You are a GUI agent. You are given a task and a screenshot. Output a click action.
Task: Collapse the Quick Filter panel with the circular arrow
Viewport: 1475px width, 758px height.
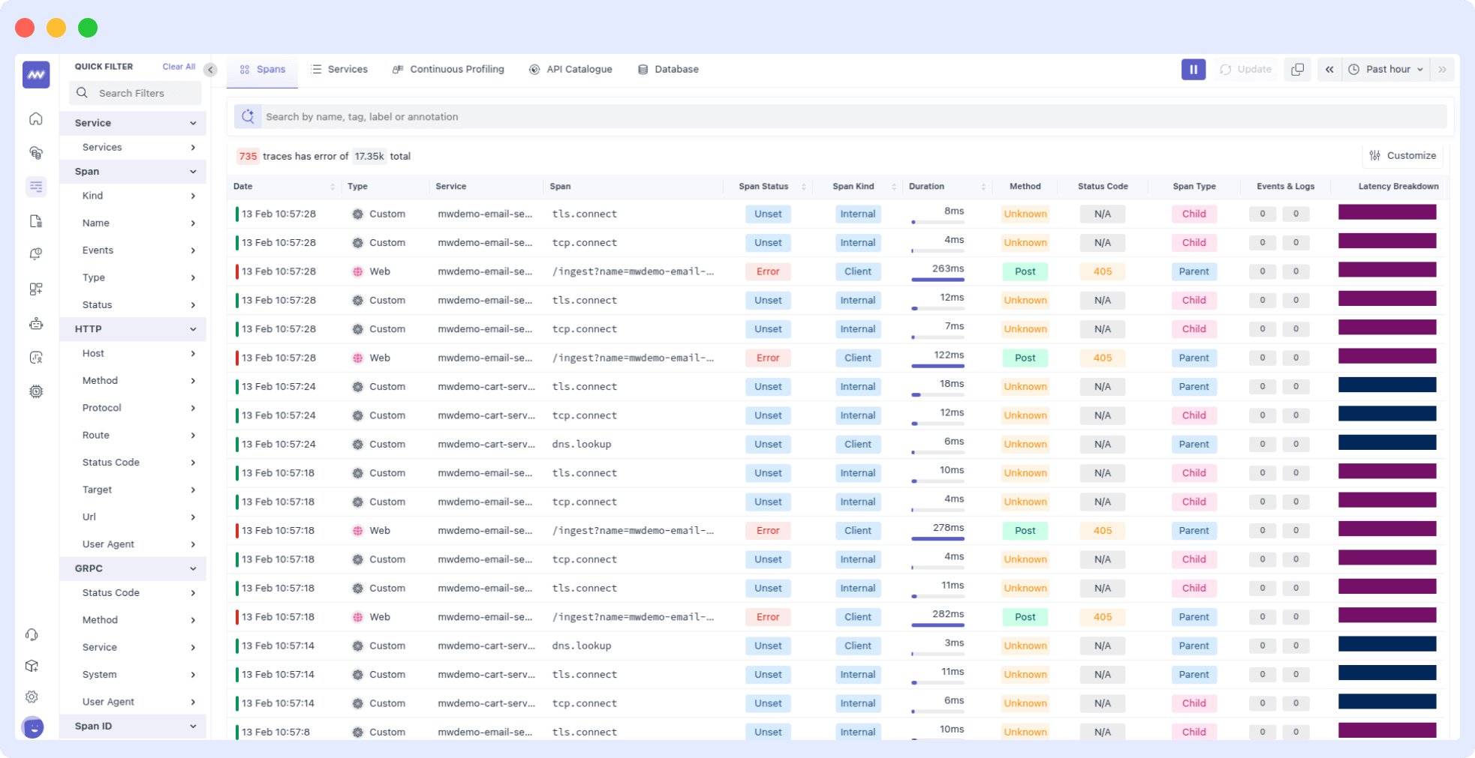coord(210,70)
